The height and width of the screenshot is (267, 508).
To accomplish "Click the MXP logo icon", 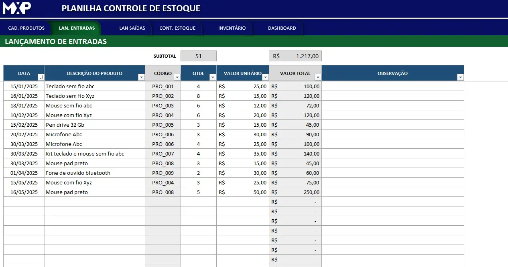I will [x=17, y=8].
